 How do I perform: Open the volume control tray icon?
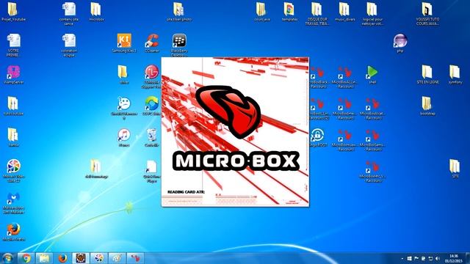click(438, 258)
